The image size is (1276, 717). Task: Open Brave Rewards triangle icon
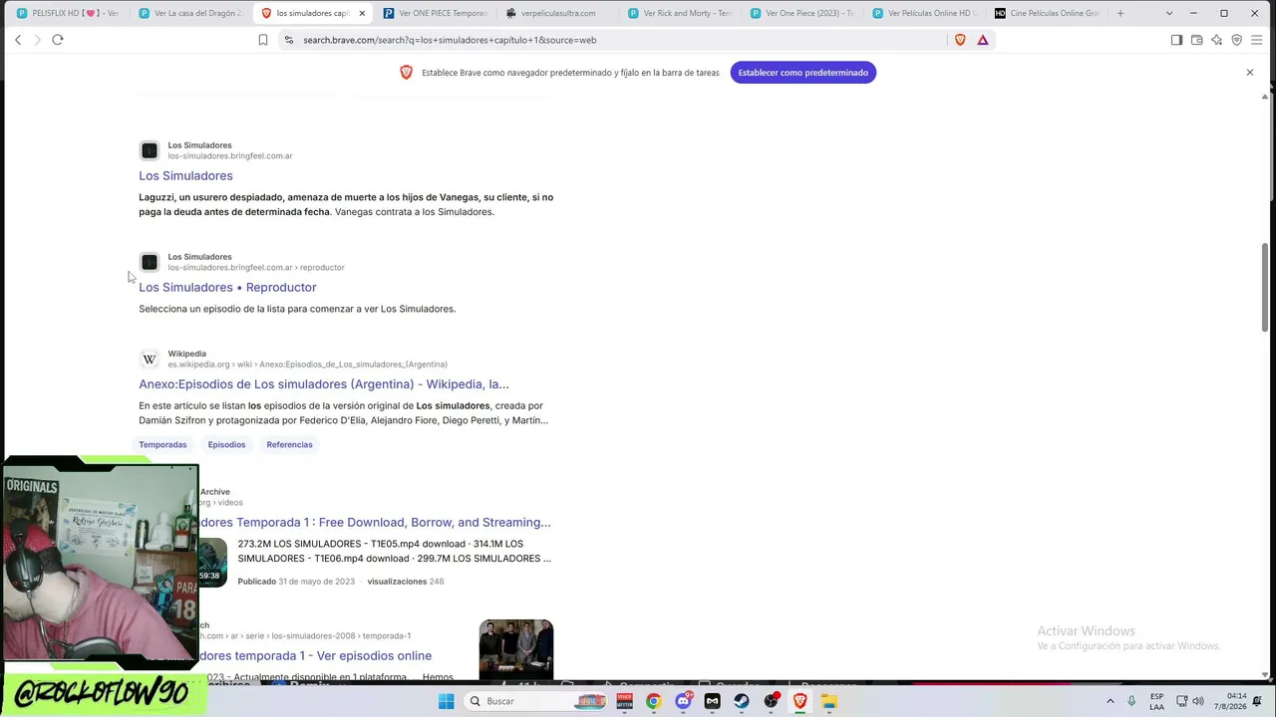point(983,40)
